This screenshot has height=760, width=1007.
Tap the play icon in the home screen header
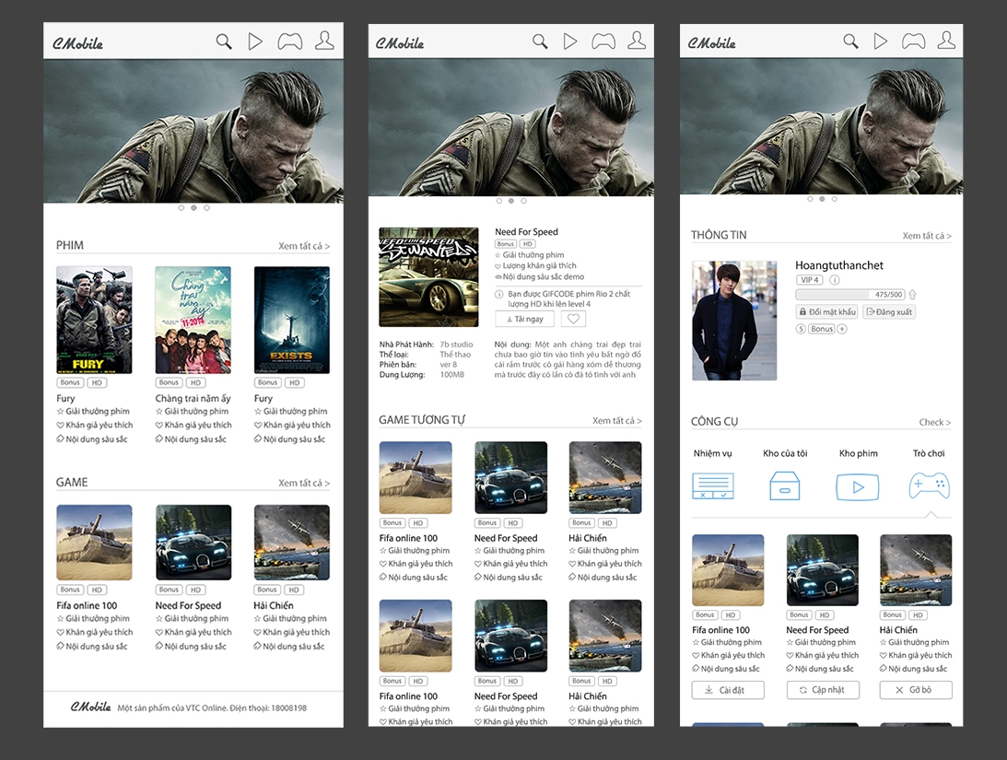click(255, 41)
